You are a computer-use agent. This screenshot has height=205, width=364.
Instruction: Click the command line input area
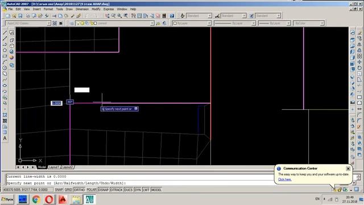pos(139,183)
